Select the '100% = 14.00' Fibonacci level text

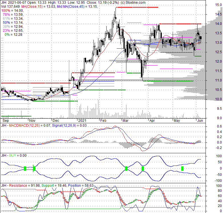pos(12,11)
